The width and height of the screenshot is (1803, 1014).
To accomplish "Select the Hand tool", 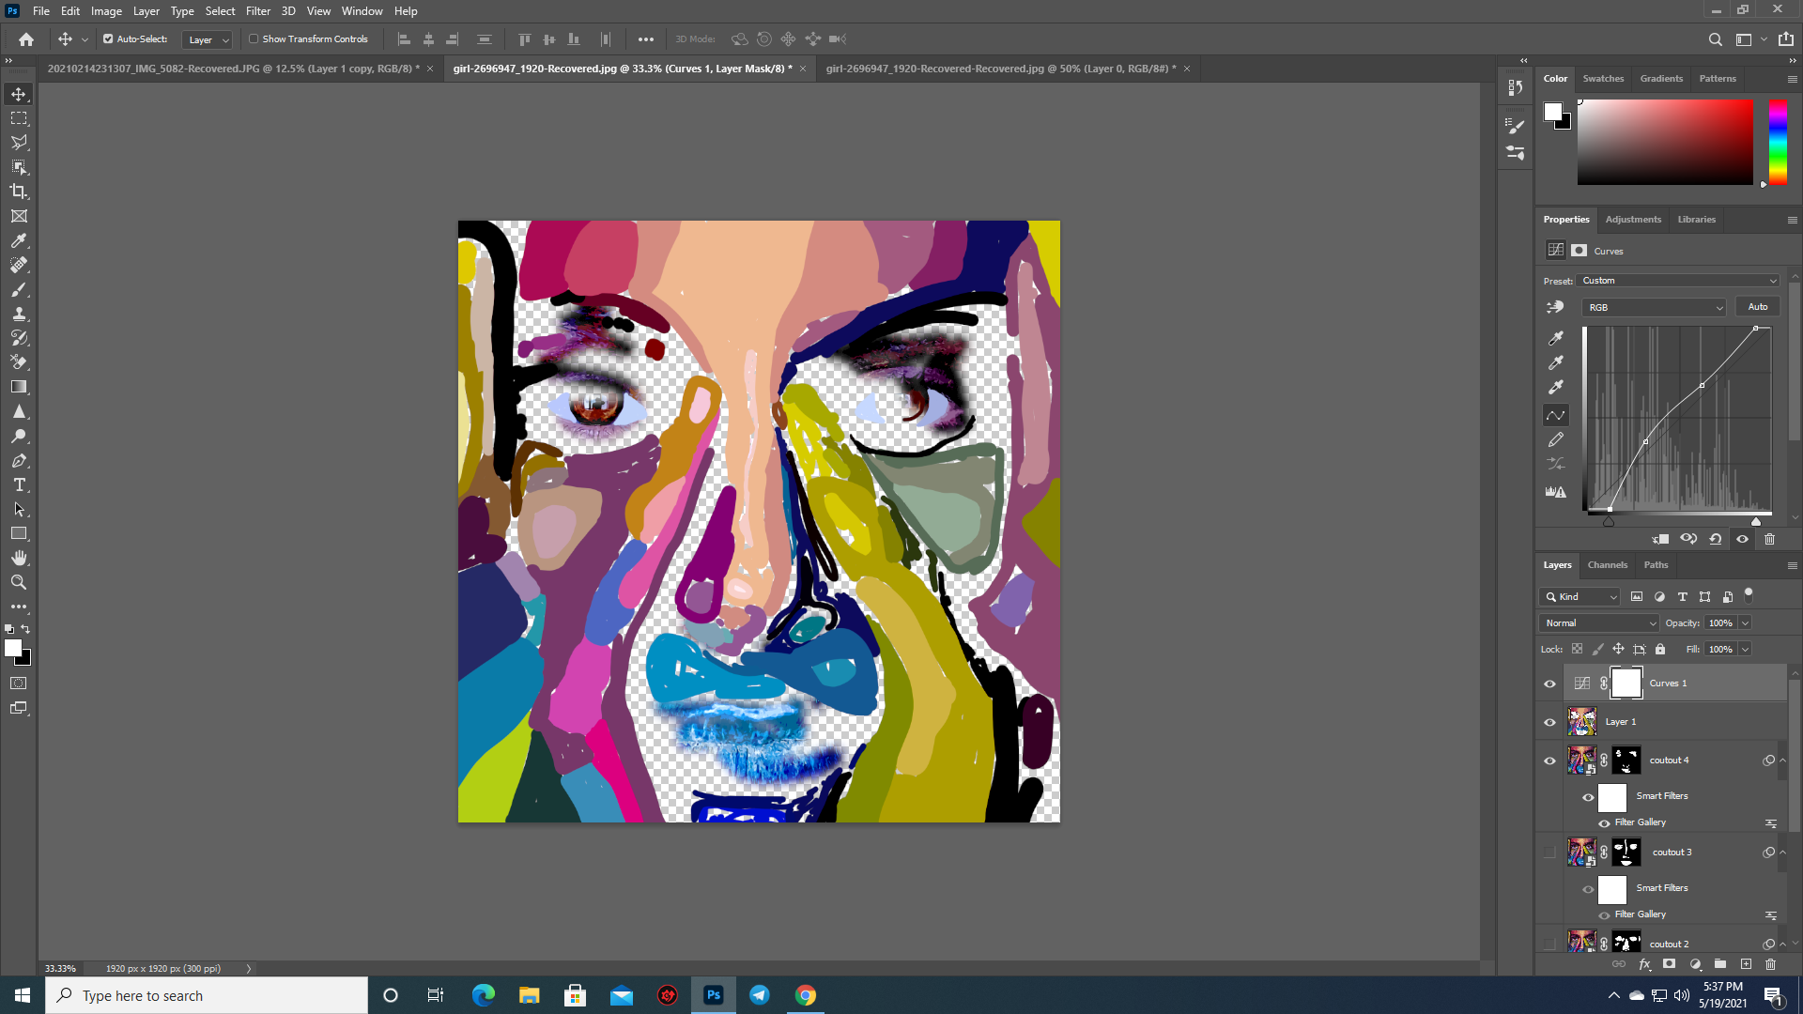I will 19,558.
